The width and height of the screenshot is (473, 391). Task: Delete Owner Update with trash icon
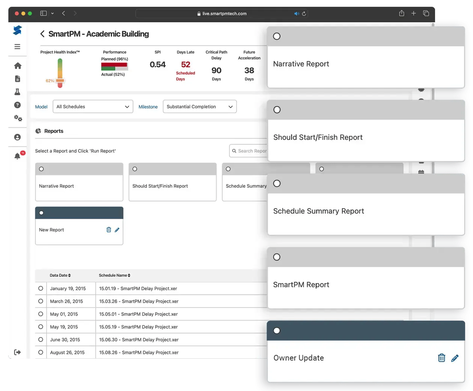point(441,358)
